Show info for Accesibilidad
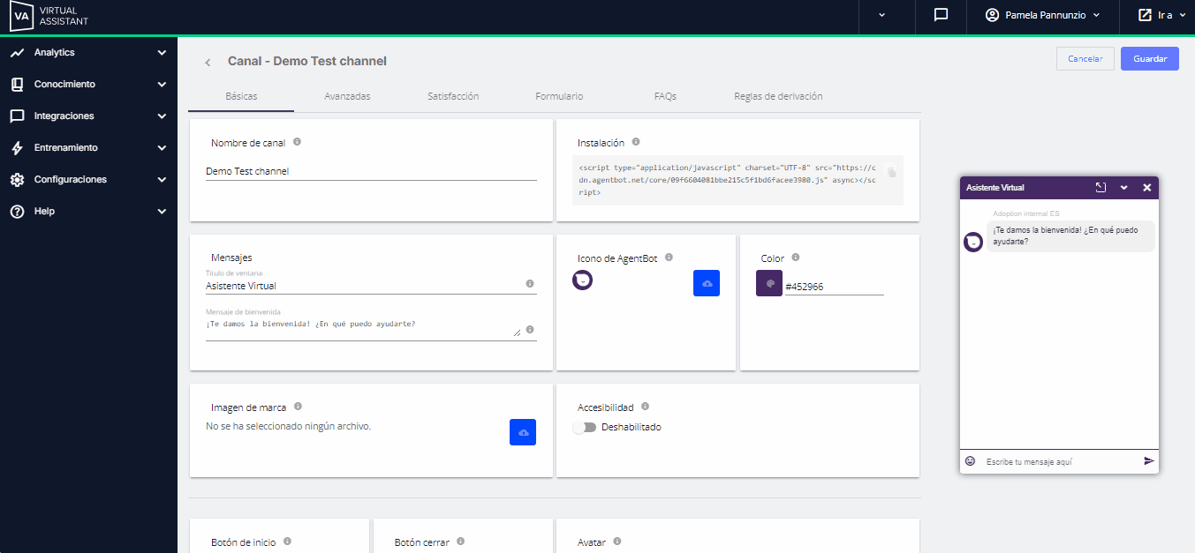The image size is (1195, 553). click(x=645, y=406)
